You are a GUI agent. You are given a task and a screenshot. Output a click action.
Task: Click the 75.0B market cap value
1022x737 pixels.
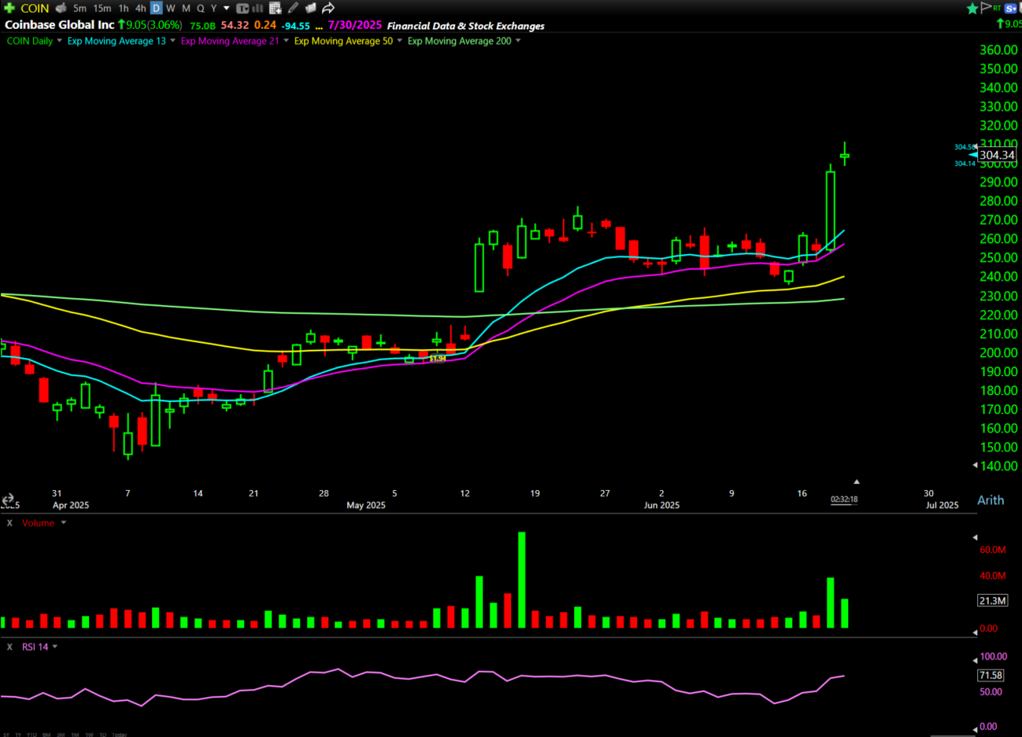pos(202,26)
